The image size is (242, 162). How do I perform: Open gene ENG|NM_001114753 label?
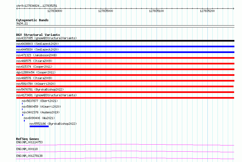29,142
